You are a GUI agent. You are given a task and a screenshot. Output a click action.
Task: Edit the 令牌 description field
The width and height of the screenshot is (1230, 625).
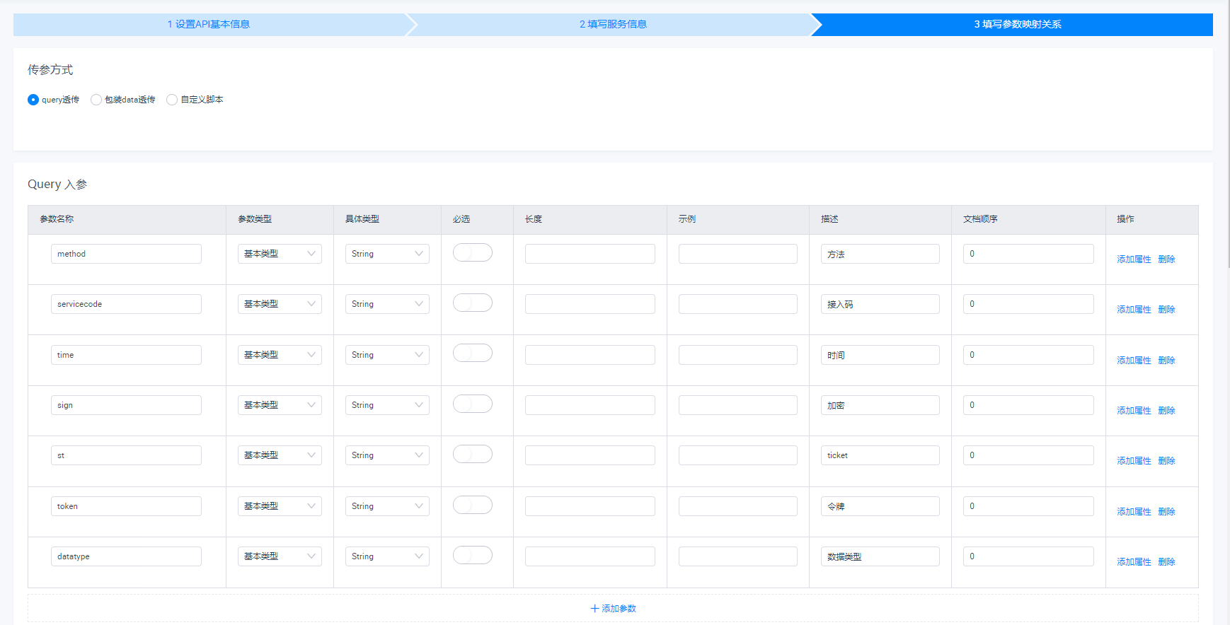[x=880, y=506]
